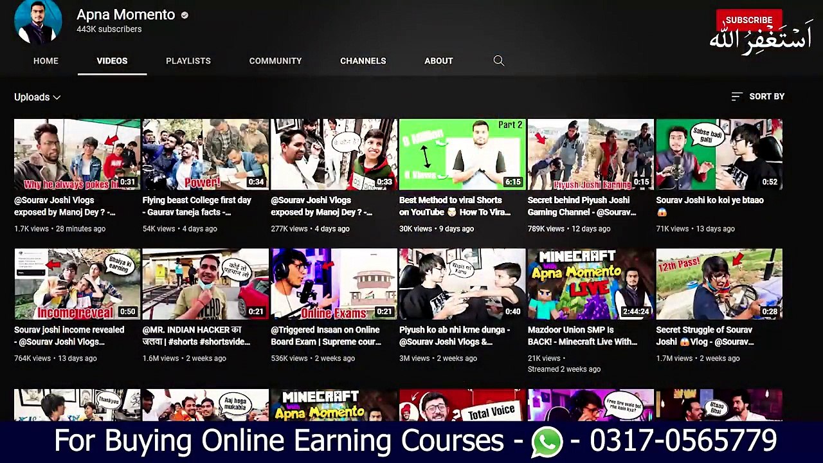
Task: Click '1.6M views • 2 weeks ago' text
Action: 186,359
